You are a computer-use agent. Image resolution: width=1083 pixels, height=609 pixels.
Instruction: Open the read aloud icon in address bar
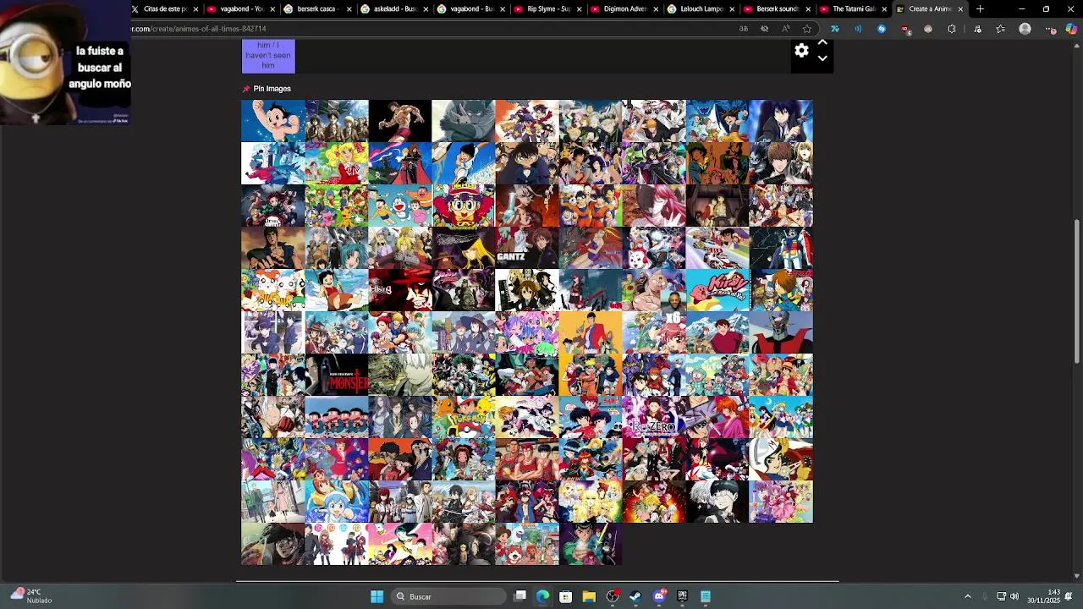pyautogui.click(x=786, y=29)
